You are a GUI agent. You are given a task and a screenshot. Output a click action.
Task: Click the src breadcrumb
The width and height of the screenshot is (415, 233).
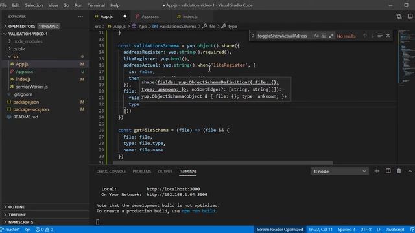(98, 26)
